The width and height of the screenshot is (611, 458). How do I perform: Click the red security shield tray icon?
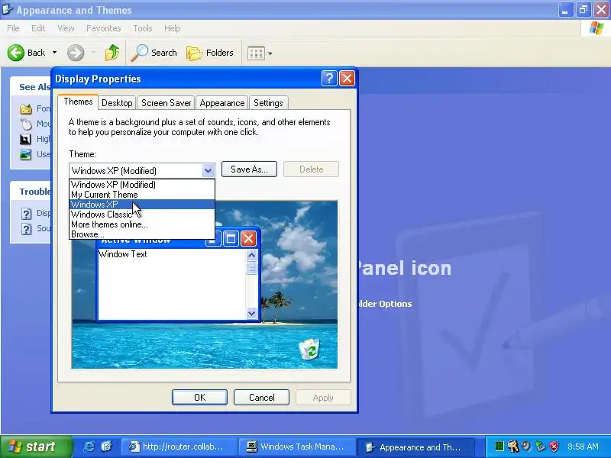point(554,447)
